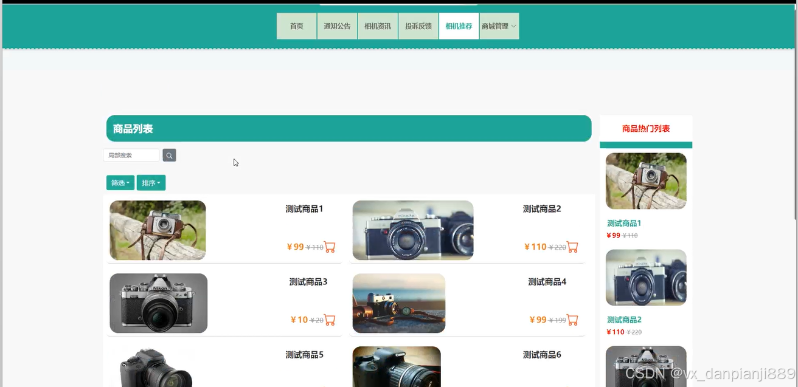Click 测试商品2 link in hot list
798x387 pixels.
(624, 320)
